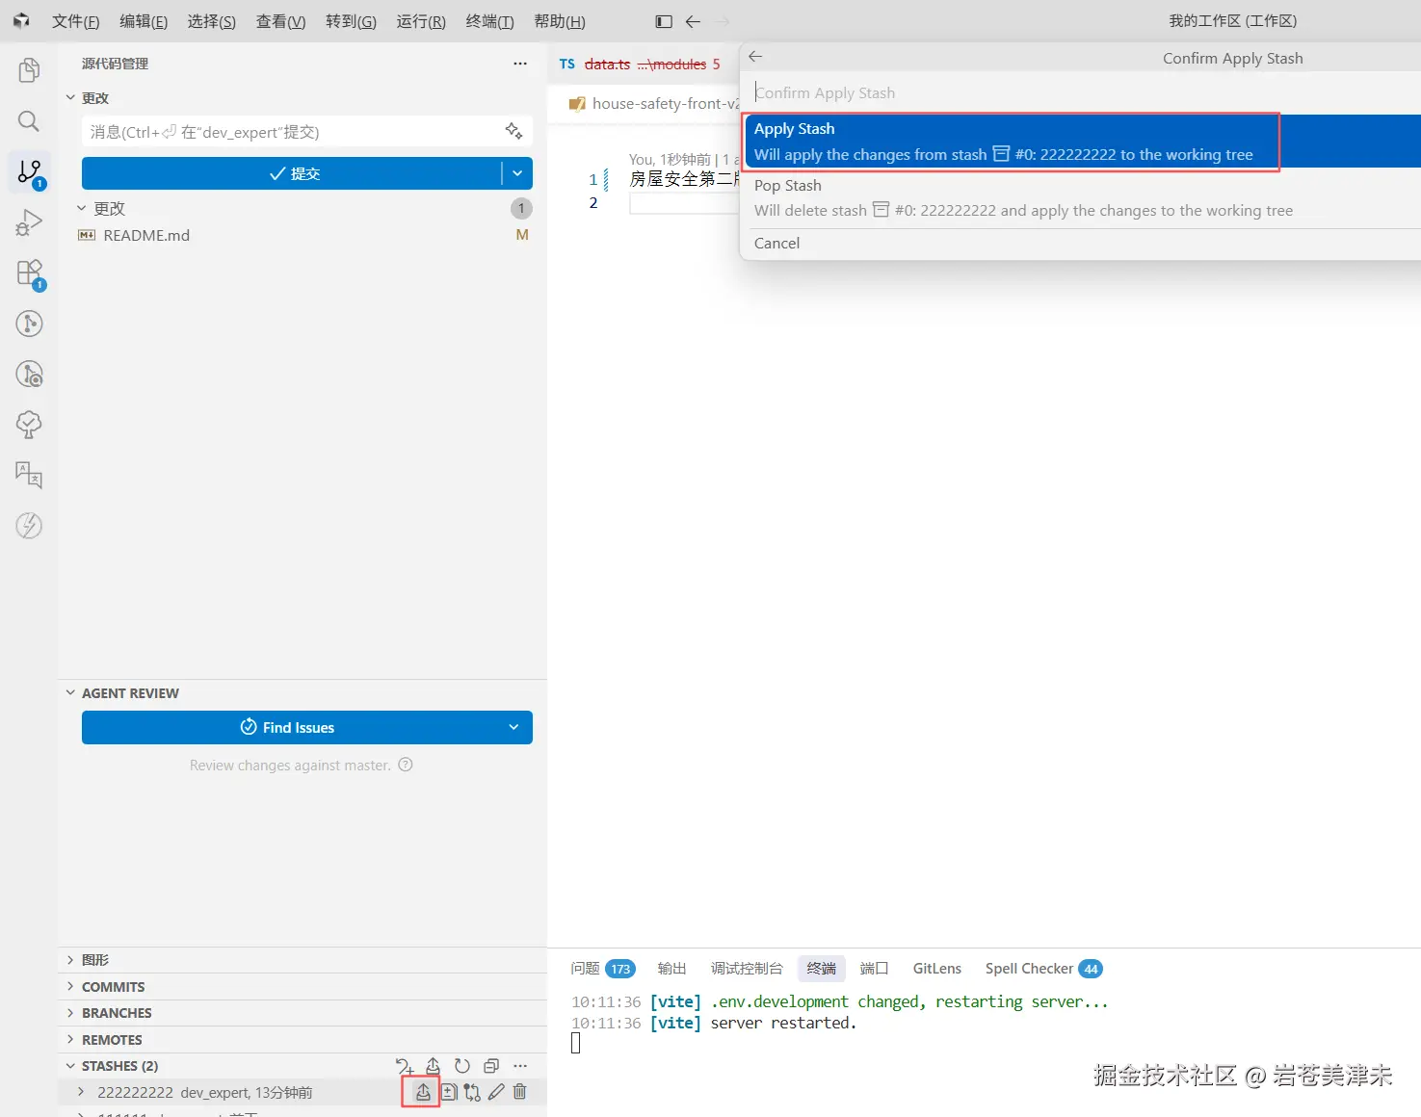1421x1117 pixels.
Task: Collapse the STASHES (2) section
Action: pos(70,1066)
